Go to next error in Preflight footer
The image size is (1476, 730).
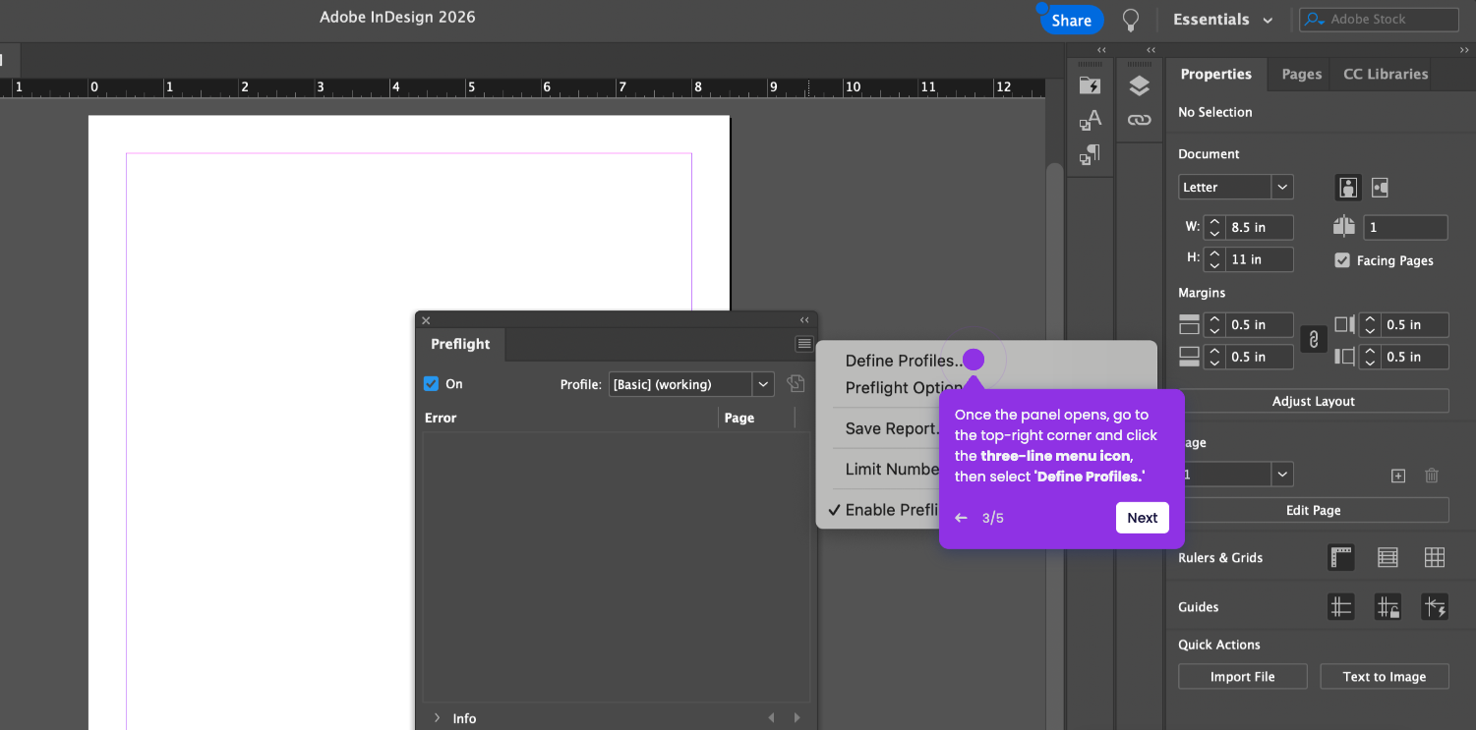(797, 718)
